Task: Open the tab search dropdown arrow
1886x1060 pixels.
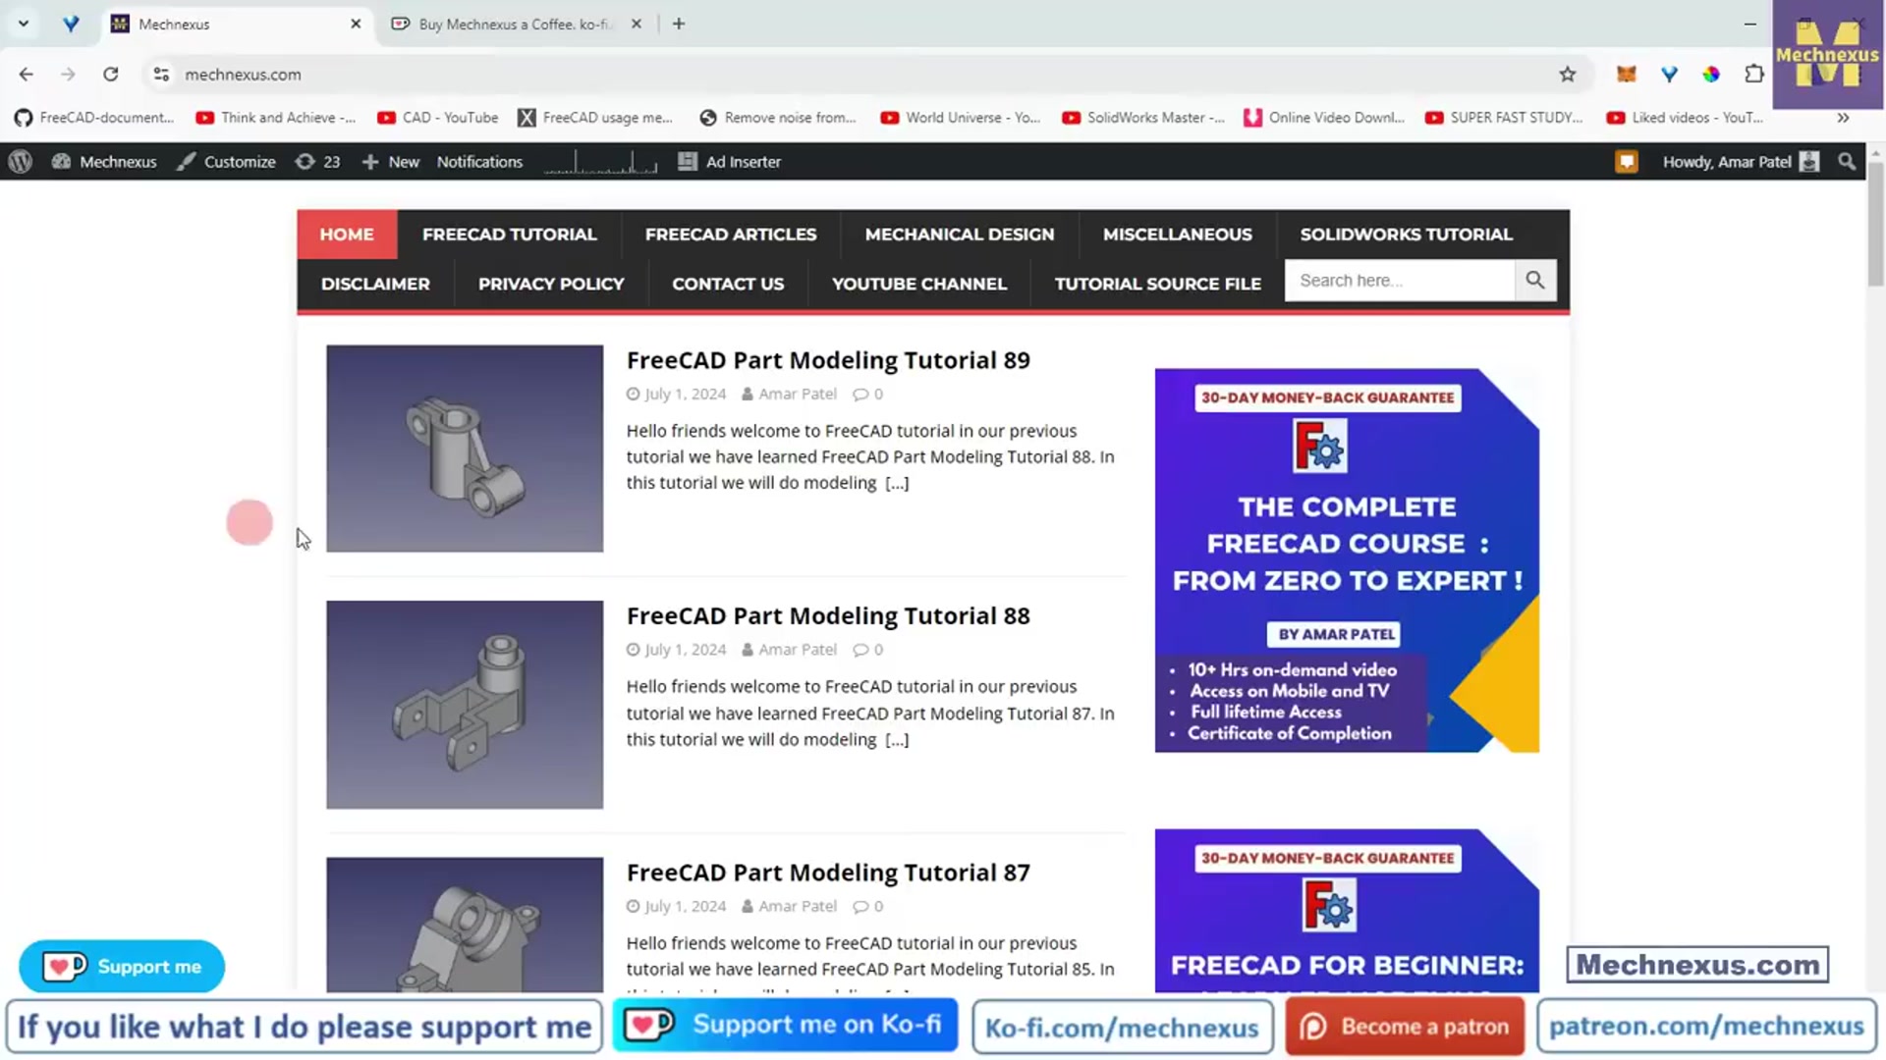Action: (x=24, y=24)
